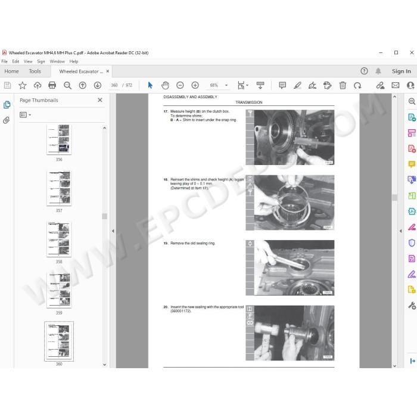Image resolution: width=417 pixels, height=417 pixels.
Task: Zoom out with minus circle icon
Action: click(x=180, y=85)
